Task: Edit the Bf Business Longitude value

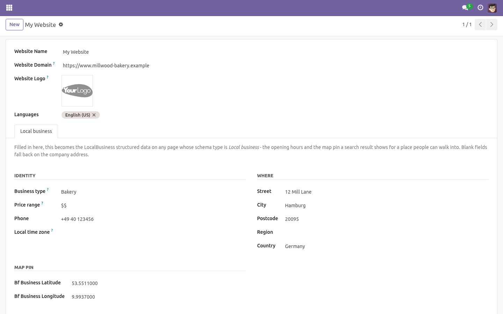Action: pyautogui.click(x=158, y=297)
